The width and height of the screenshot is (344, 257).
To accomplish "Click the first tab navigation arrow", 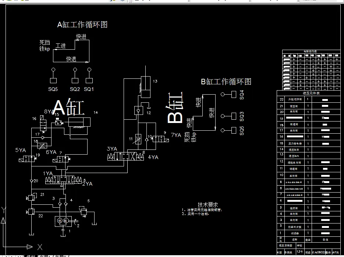I will click(4, 255).
